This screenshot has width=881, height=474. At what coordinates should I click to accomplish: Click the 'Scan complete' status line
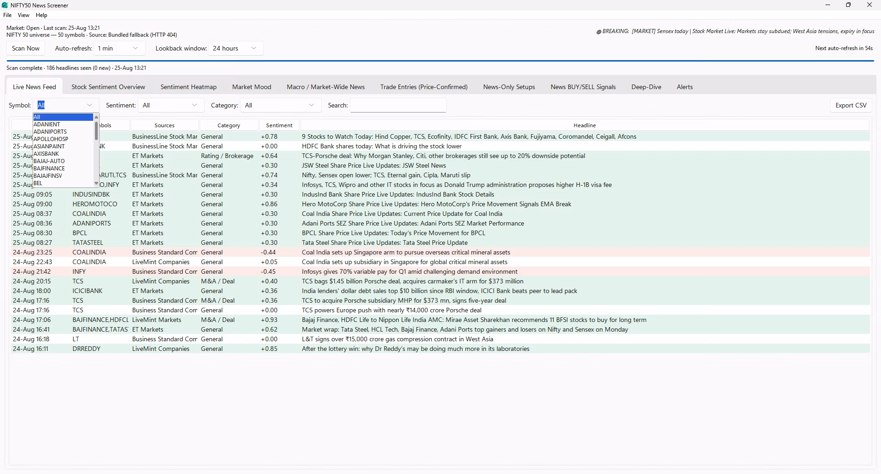(76, 68)
